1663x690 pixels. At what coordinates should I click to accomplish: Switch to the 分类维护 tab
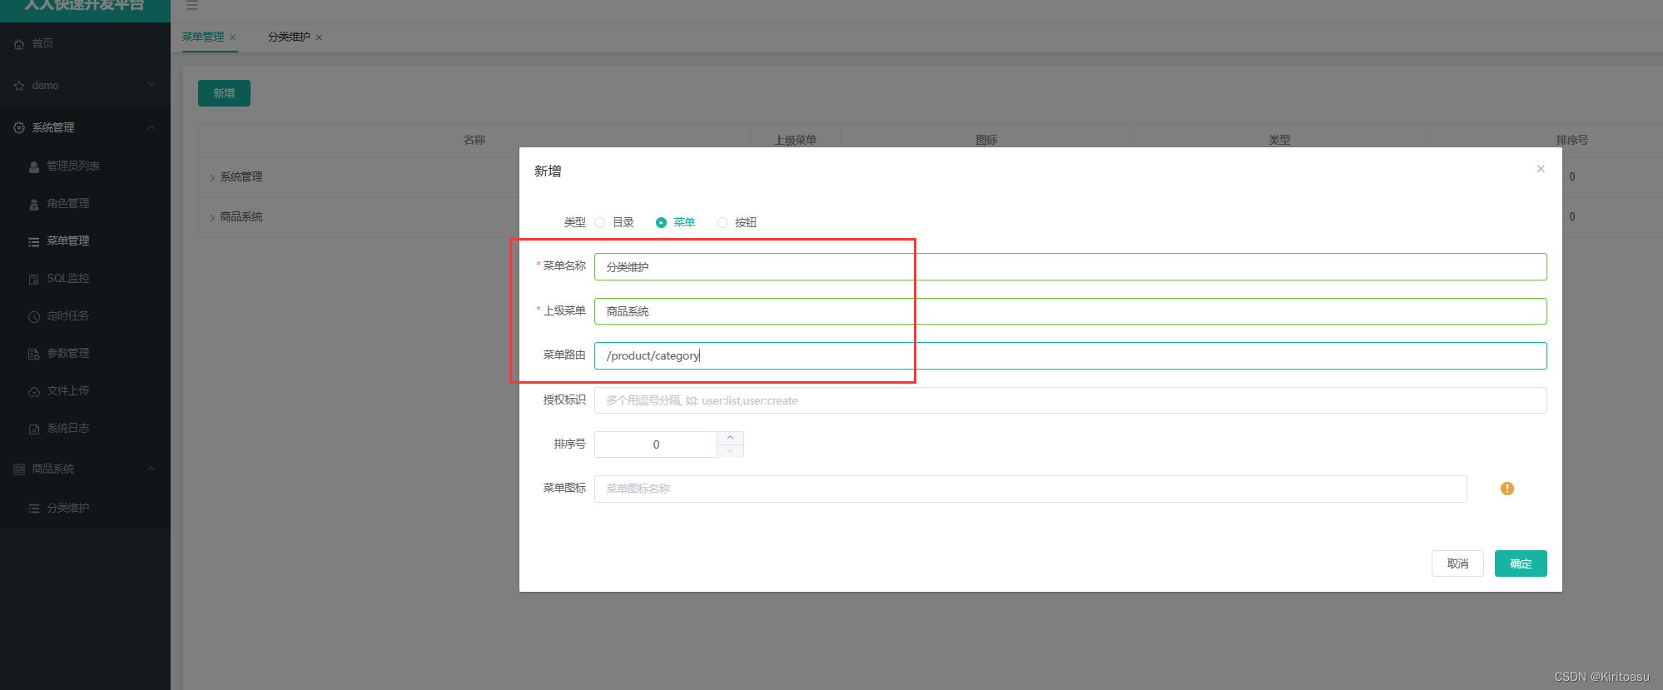[289, 37]
